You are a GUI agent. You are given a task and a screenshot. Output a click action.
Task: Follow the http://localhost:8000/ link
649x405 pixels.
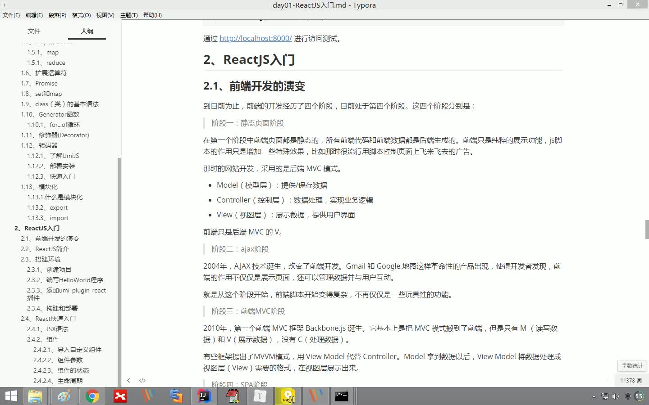pyautogui.click(x=256, y=38)
